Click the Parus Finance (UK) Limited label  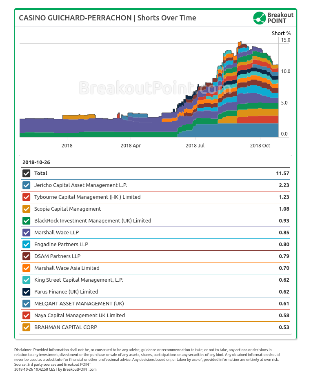(66, 292)
